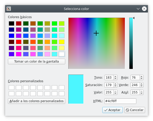Select the white basic color swatch

point(62,54)
